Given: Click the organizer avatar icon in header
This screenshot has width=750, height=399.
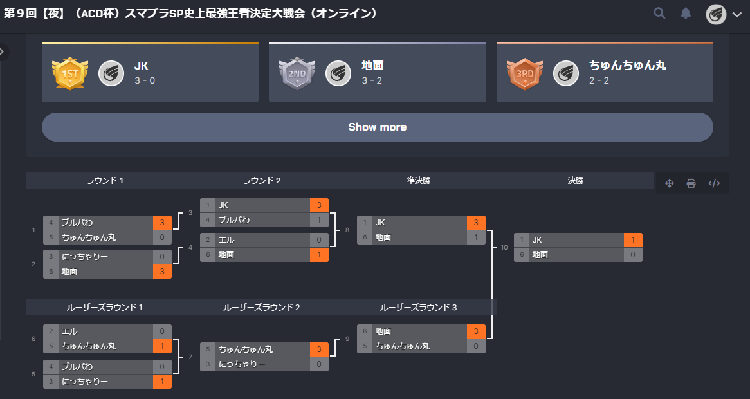Looking at the screenshot, I should 716,14.
